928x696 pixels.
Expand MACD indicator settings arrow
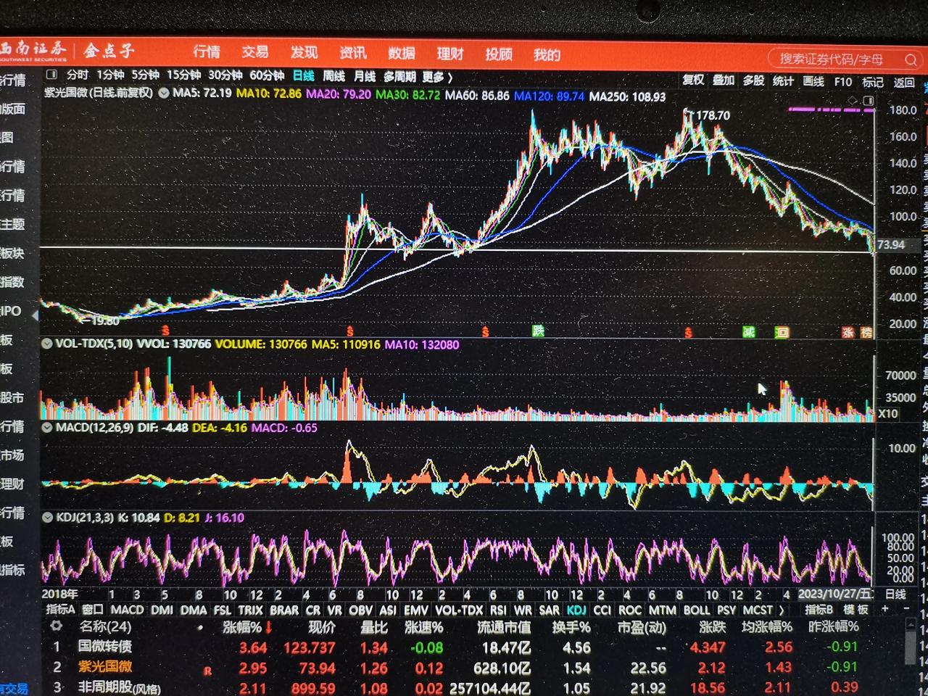(x=48, y=428)
